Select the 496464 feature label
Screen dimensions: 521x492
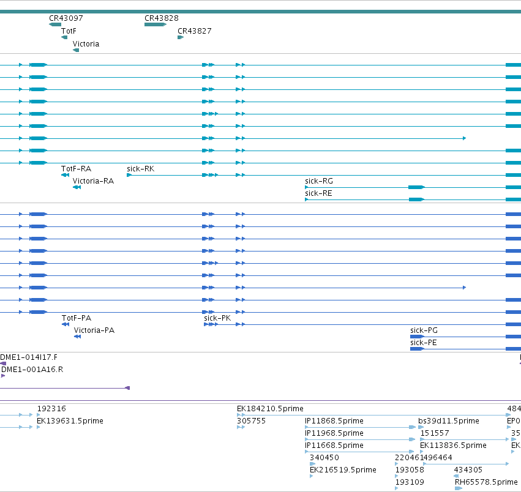[438, 458]
